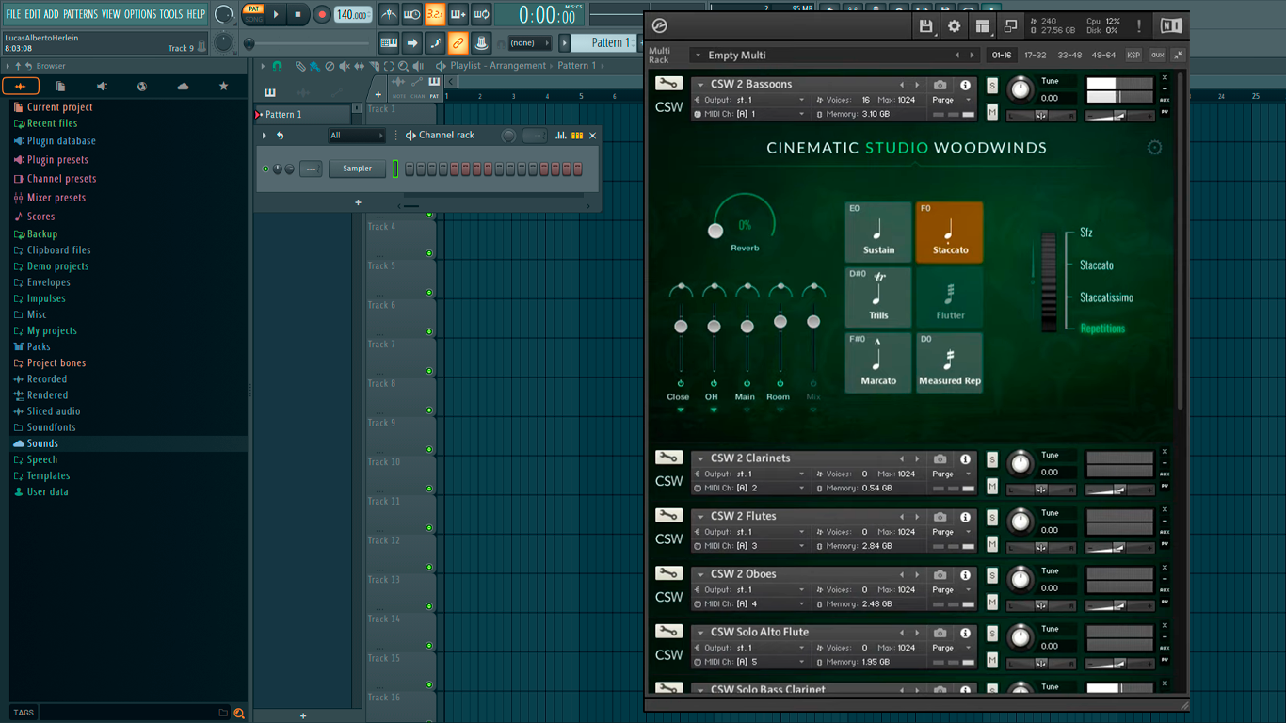The height and width of the screenshot is (723, 1286).
Task: Enable loop recording icon in FL Studio toolbar
Action: click(481, 15)
